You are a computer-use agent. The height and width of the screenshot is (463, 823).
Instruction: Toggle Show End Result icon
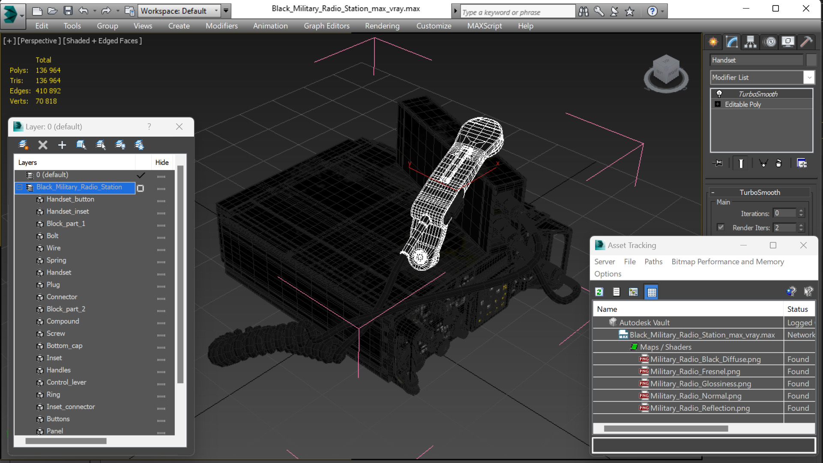[741, 163]
